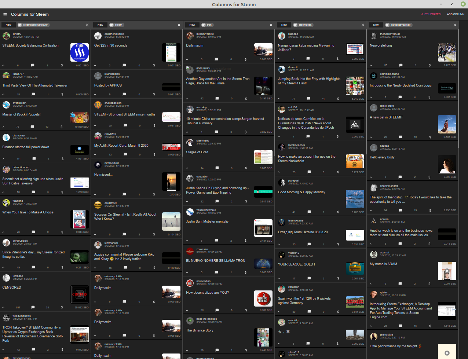Viewport: 468px width, 359px height.
Task: Open cryptopassion's Bitcoin avatar
Action: (x=98, y=105)
